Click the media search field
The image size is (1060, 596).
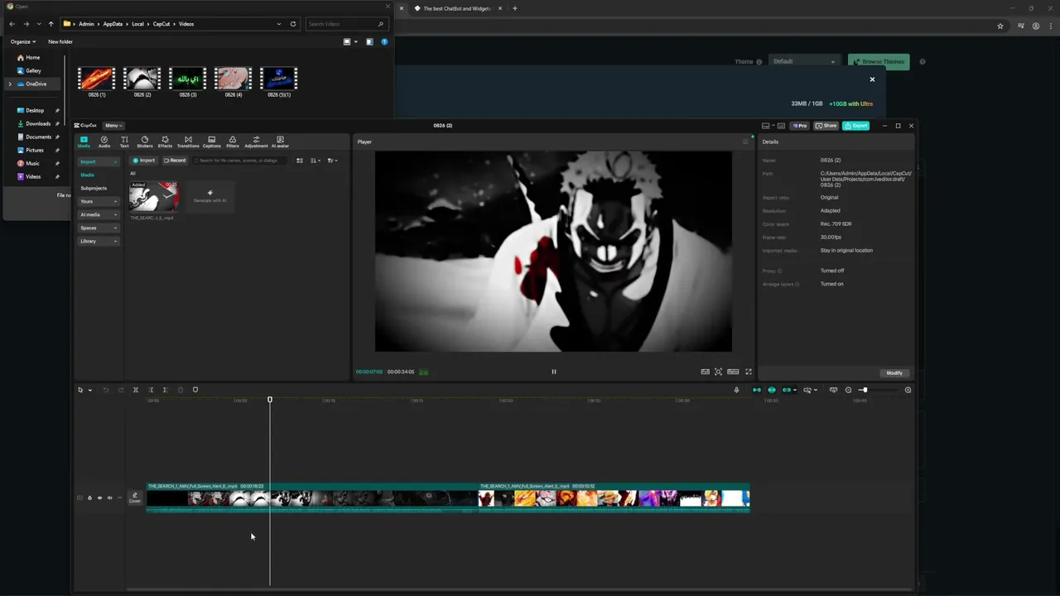[x=240, y=161]
